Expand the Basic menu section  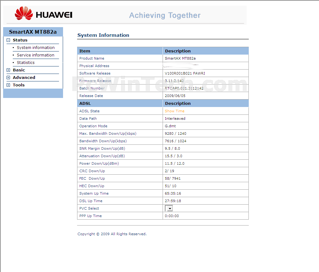coord(8,70)
